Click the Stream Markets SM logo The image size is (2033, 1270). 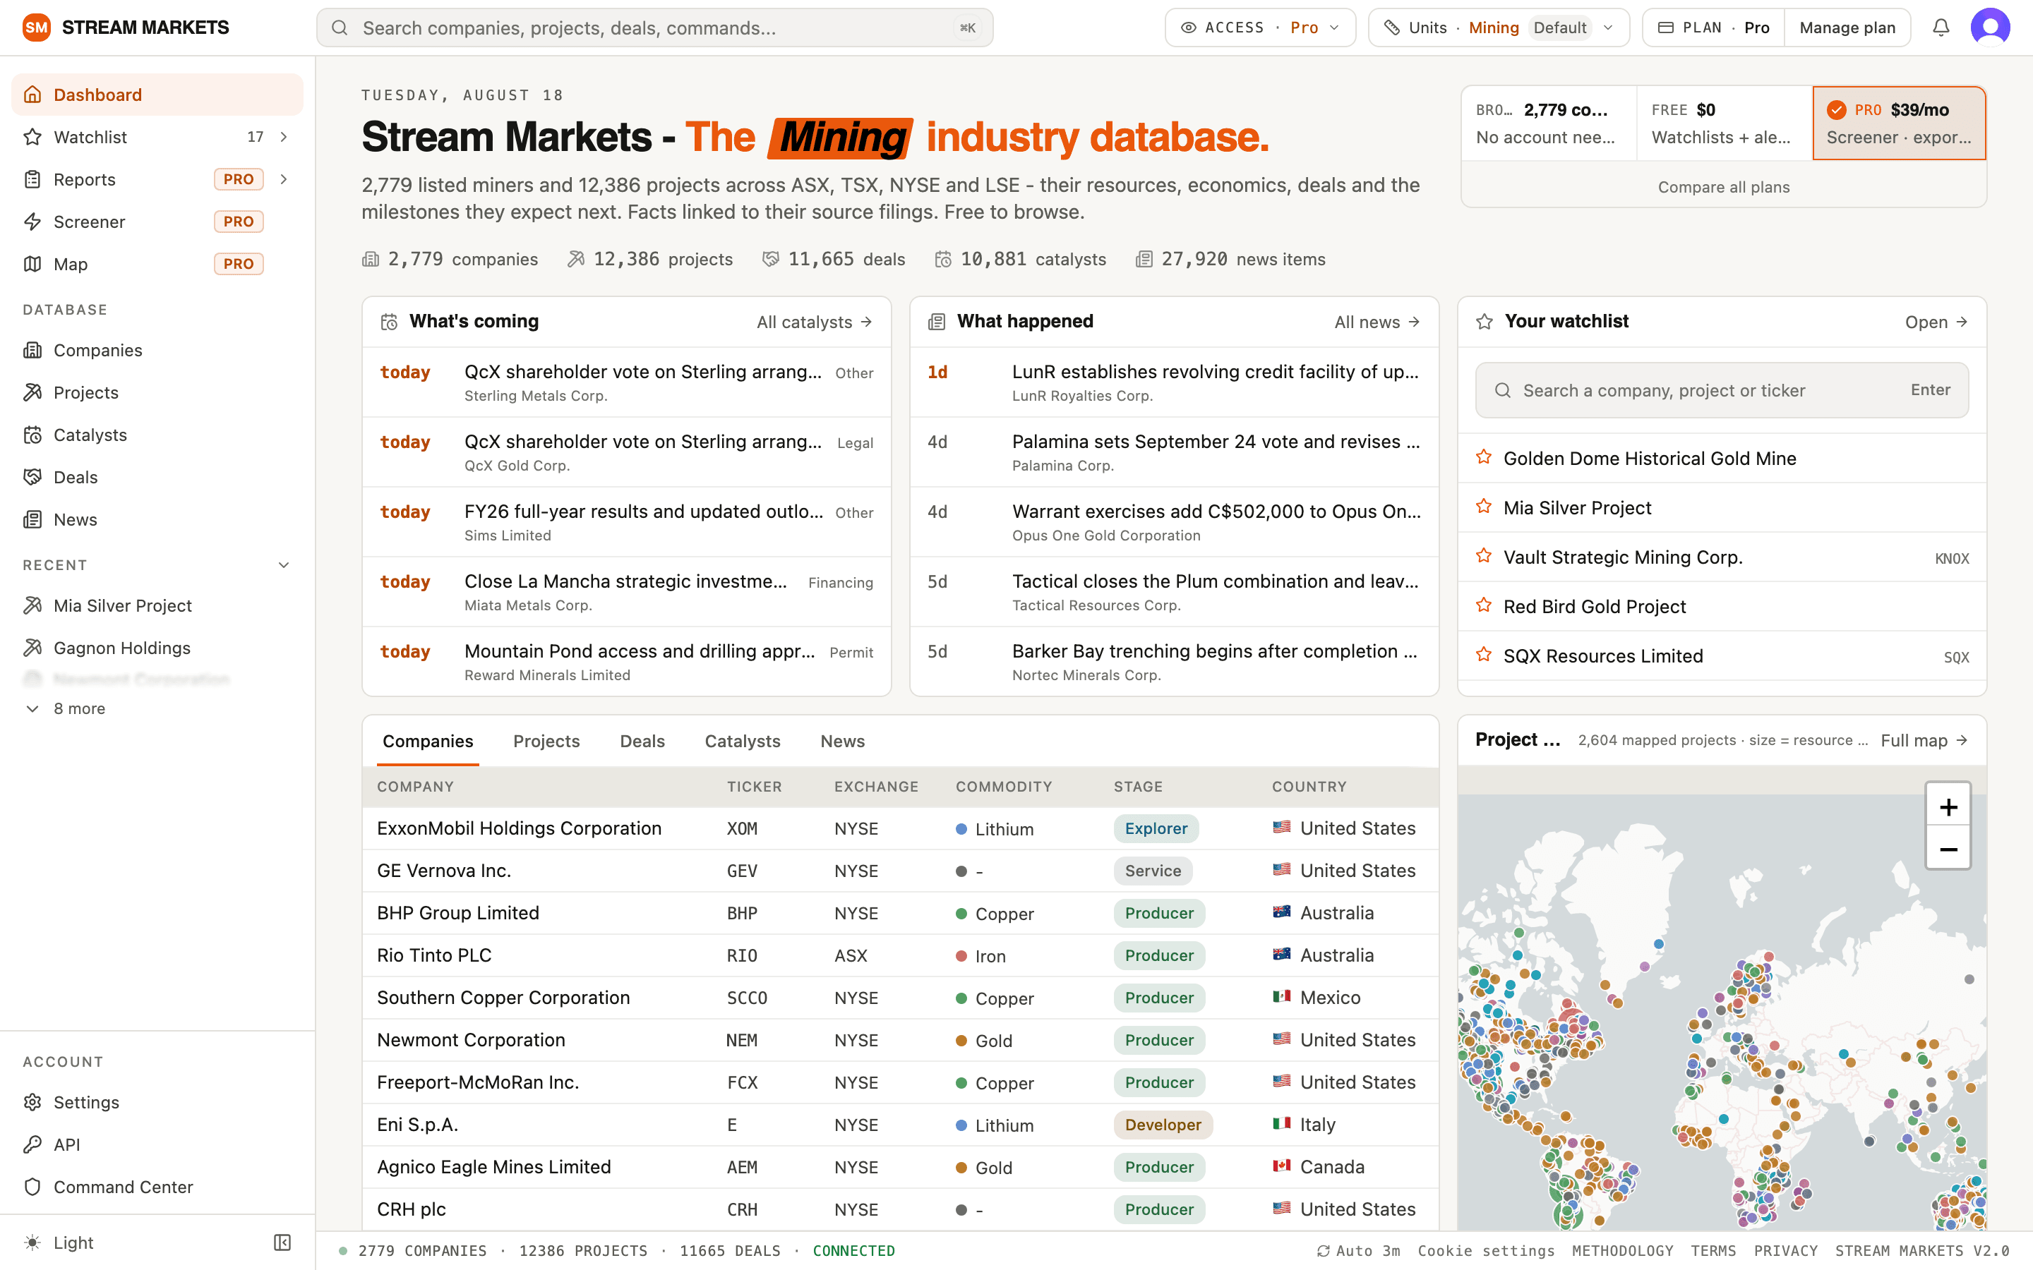click(36, 28)
